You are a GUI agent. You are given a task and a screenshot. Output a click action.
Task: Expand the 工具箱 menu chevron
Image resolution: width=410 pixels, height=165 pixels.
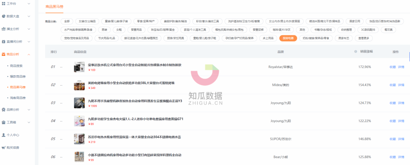point(29,122)
